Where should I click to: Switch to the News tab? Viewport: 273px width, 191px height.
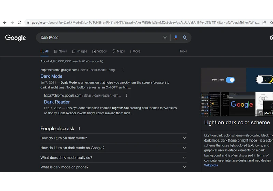click(60, 51)
